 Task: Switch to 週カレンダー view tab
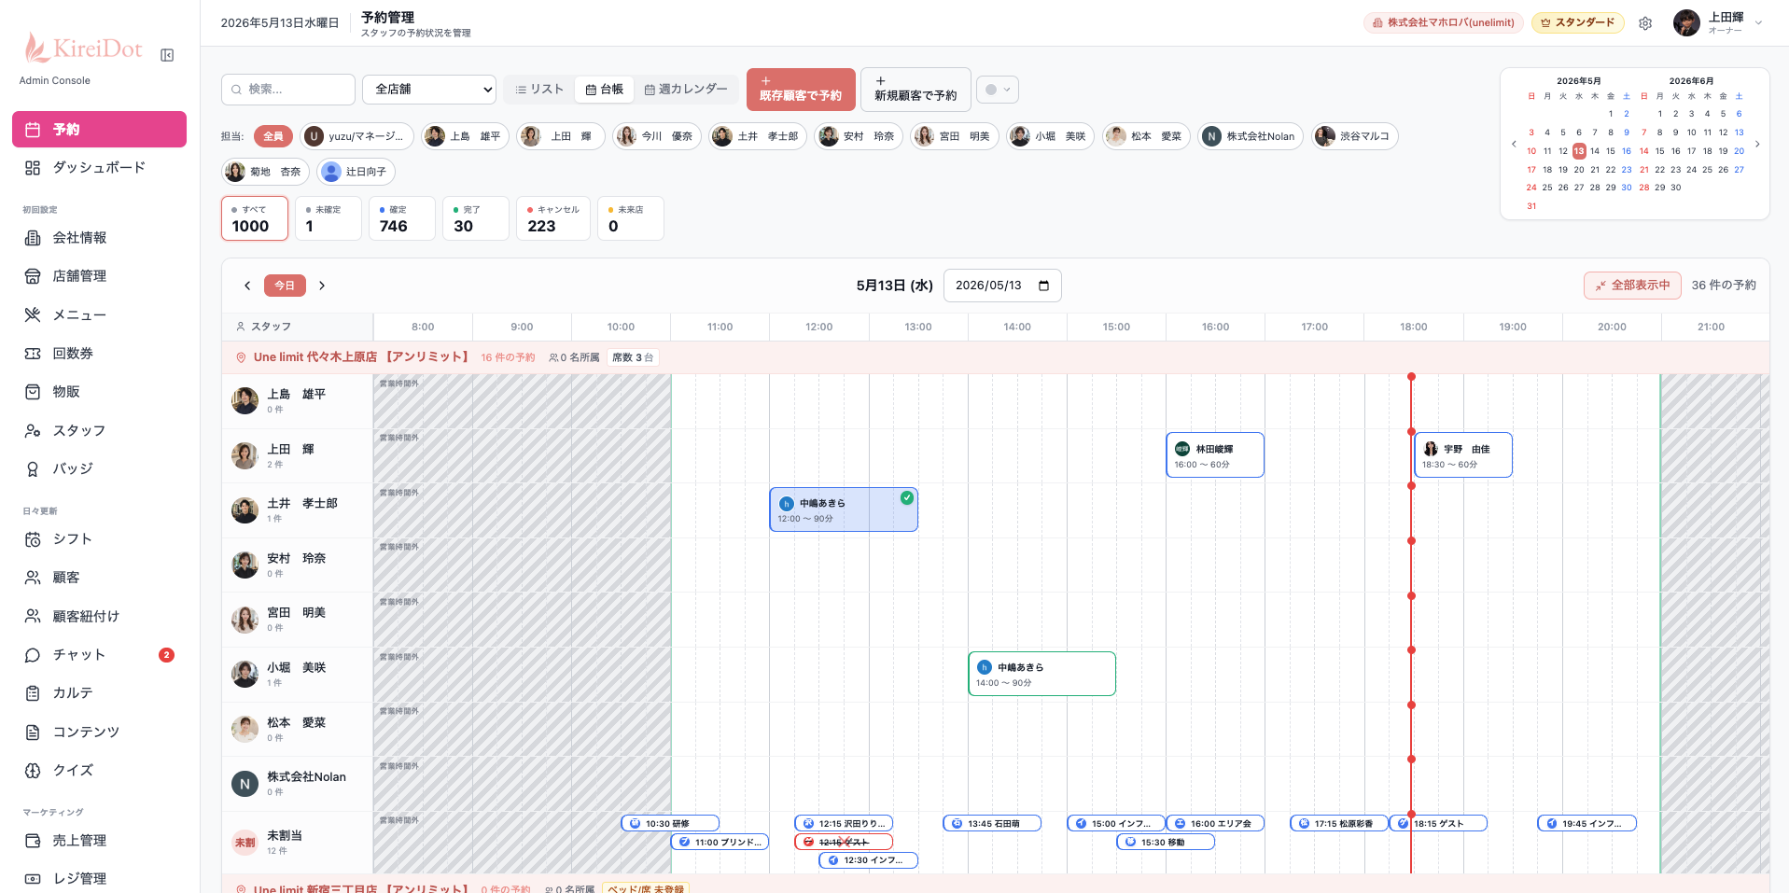click(686, 90)
